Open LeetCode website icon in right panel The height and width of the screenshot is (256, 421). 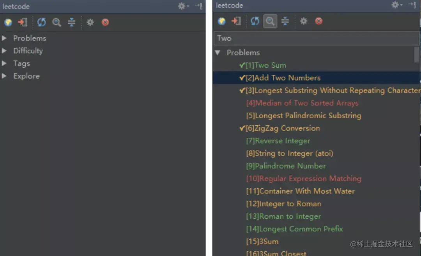click(221, 21)
